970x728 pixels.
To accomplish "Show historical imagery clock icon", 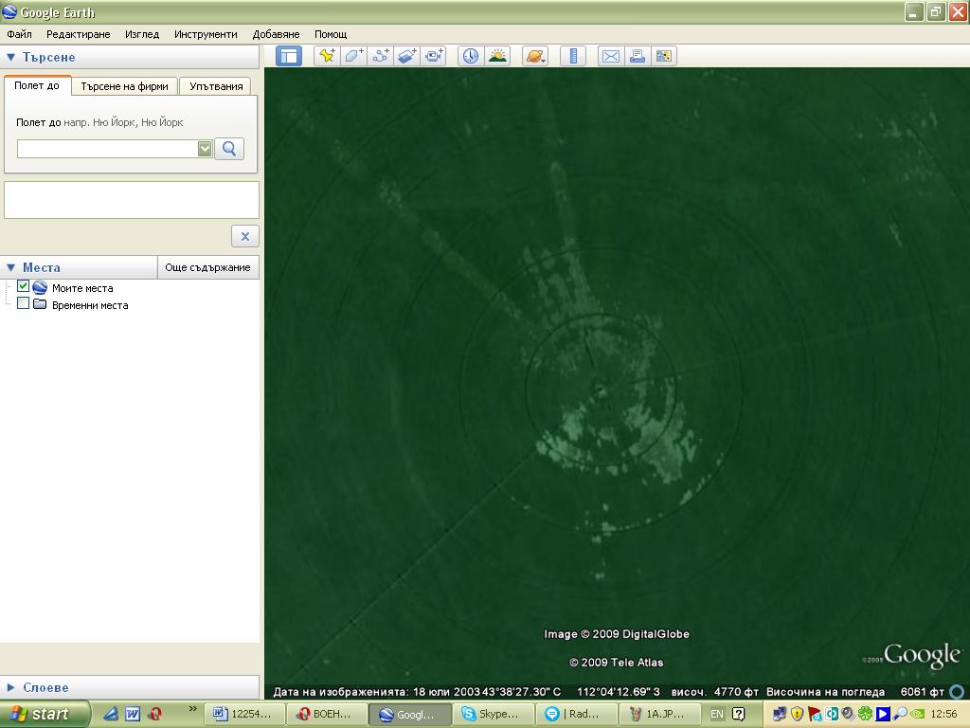I will pos(471,56).
